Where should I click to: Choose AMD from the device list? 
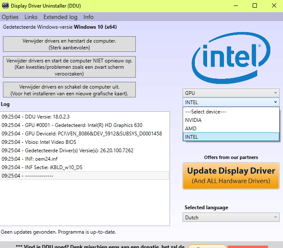click(x=231, y=129)
